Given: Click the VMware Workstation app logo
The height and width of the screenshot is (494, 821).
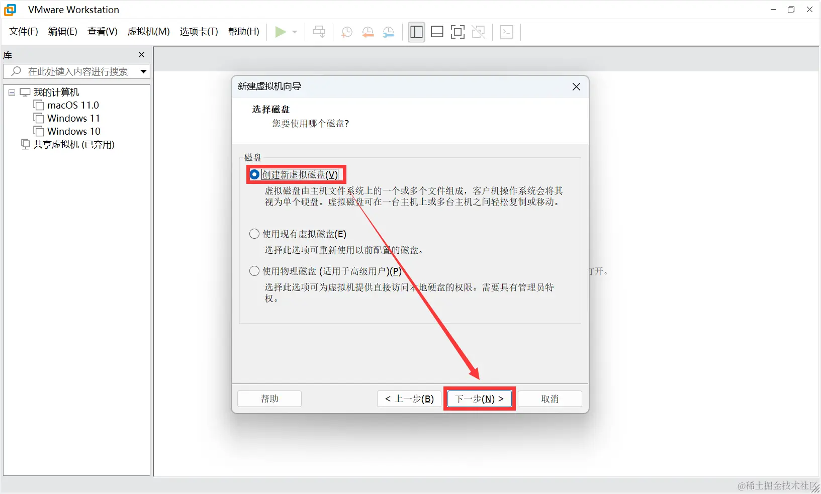Looking at the screenshot, I should 10,10.
